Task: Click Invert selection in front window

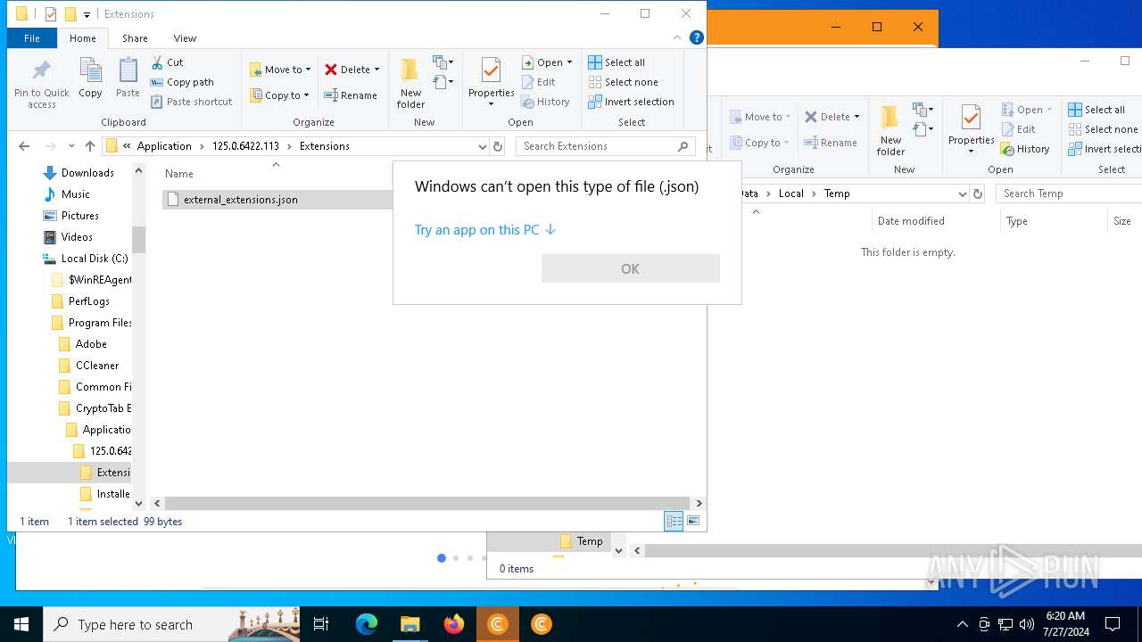Action: pos(631,102)
